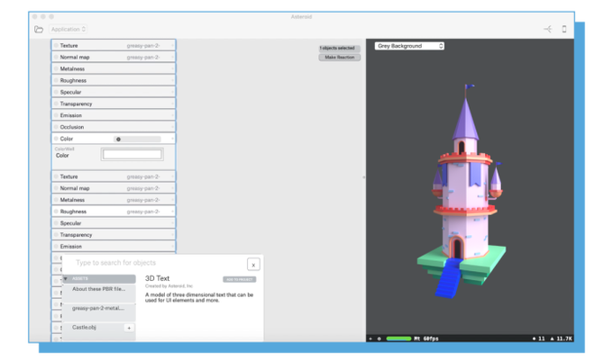Screen dimensions: 613x362
Task: Click the phone device preview icon
Action: coord(564,29)
